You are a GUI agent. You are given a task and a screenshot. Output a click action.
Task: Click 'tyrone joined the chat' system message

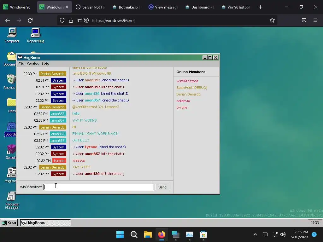99,147
